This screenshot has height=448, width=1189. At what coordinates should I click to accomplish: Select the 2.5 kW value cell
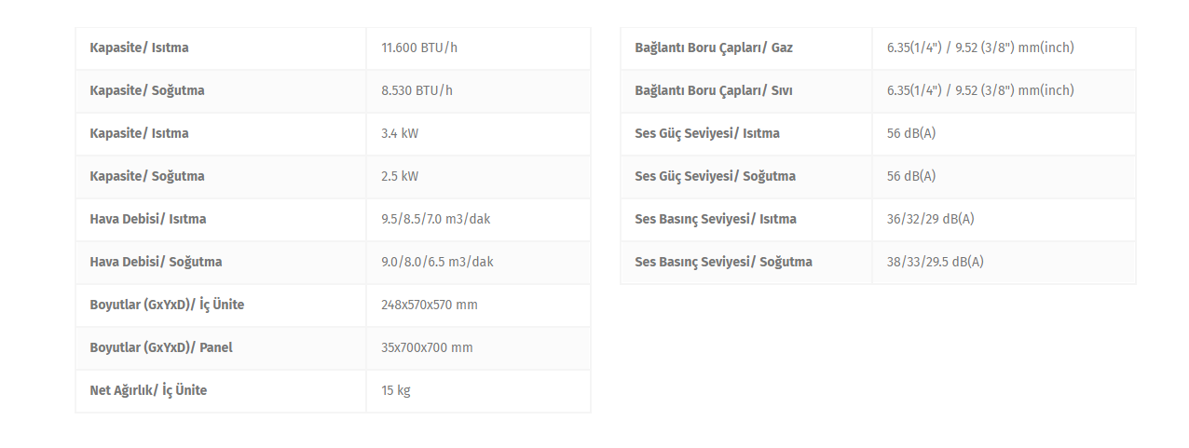(x=400, y=176)
